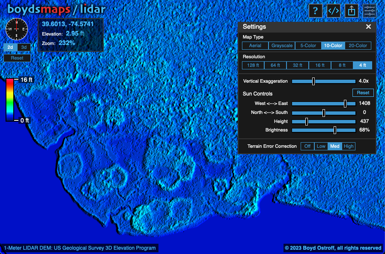The width and height of the screenshot is (385, 254).
Task: Click the embed code icon
Action: tap(334, 11)
